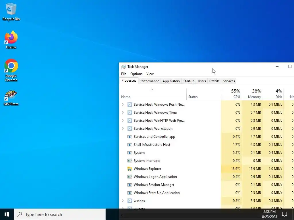The height and width of the screenshot is (220, 294).
Task: Click the icon next to Windows Session Manager
Action: [x=129, y=185]
